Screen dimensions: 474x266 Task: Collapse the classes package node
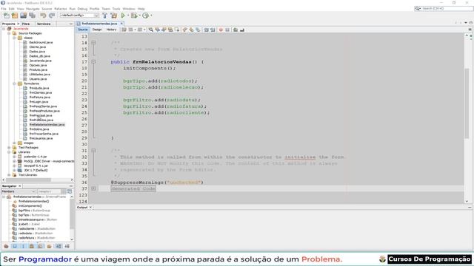(x=15, y=38)
